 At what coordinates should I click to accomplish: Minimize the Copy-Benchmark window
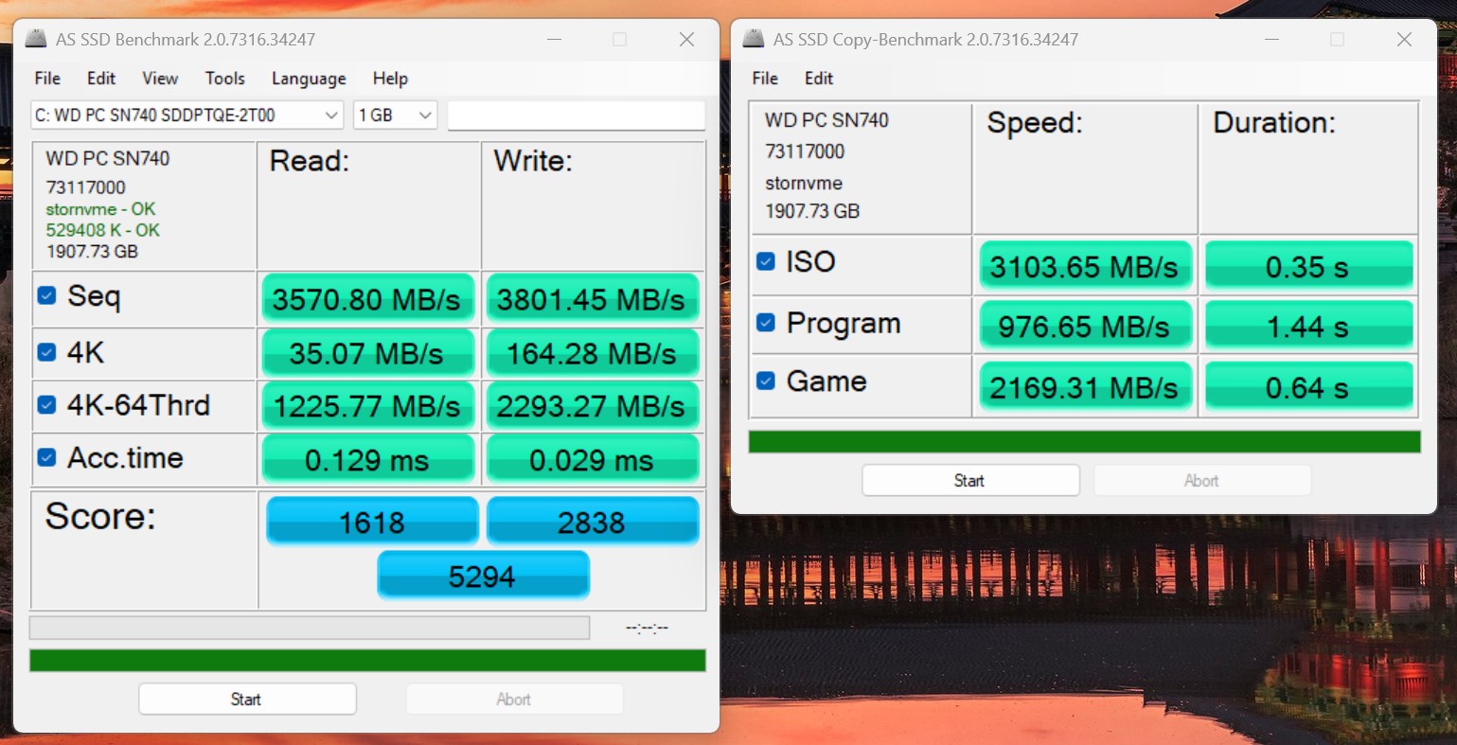1271,40
